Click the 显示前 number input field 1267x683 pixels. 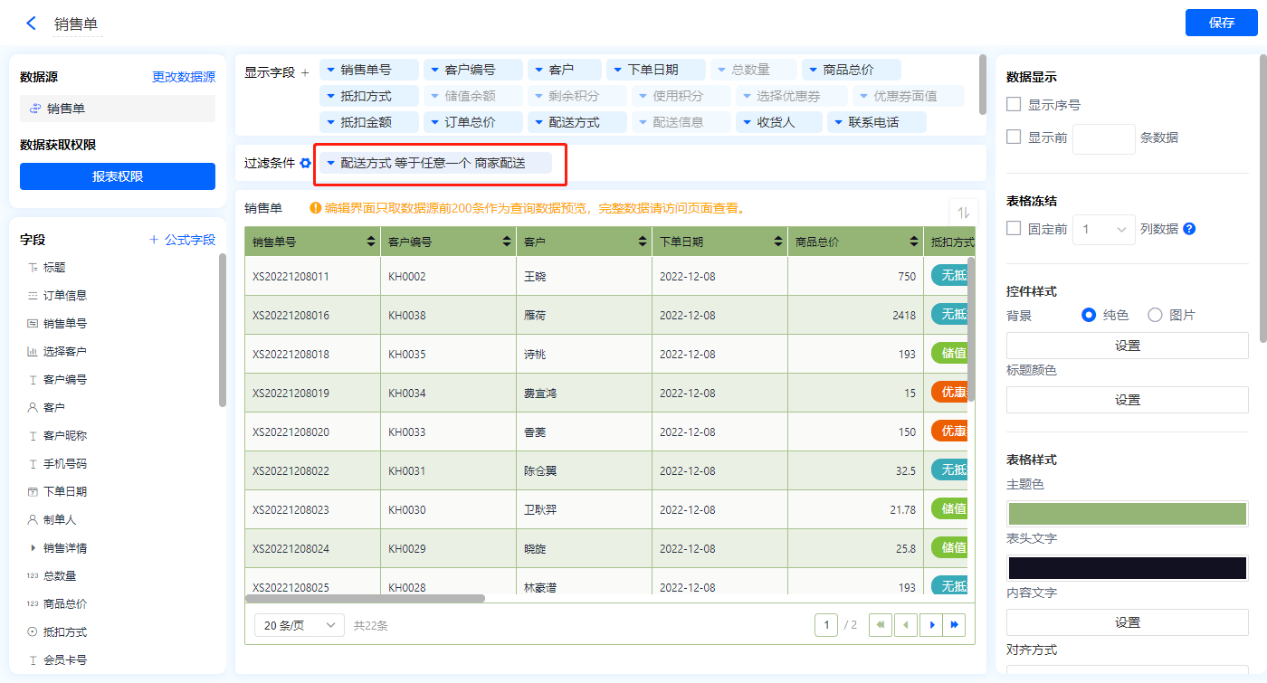pyautogui.click(x=1103, y=138)
